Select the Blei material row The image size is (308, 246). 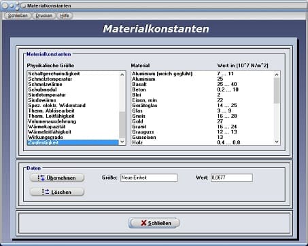tap(203, 95)
